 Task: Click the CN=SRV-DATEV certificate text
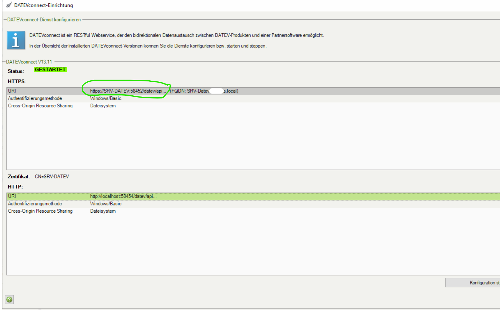pyautogui.click(x=52, y=177)
